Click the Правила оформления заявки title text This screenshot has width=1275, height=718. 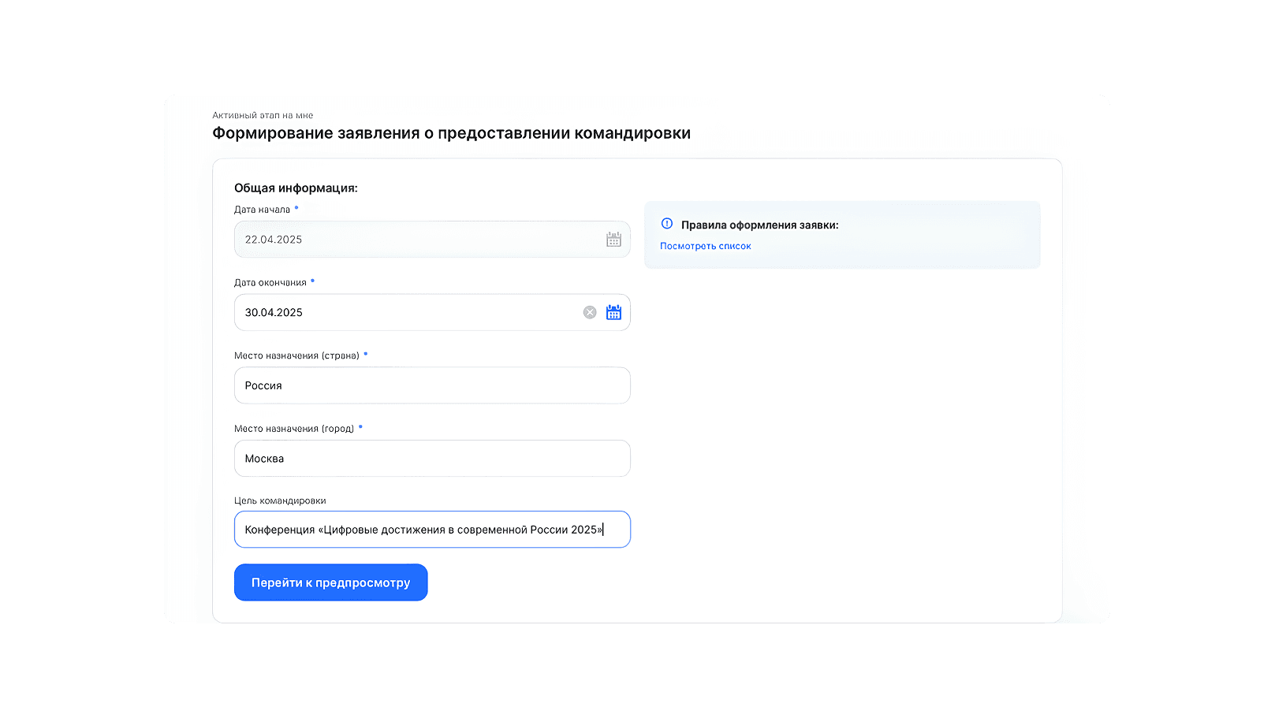[x=760, y=225]
